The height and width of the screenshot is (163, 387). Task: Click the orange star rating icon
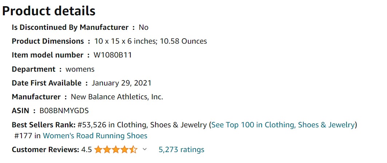click(x=116, y=150)
